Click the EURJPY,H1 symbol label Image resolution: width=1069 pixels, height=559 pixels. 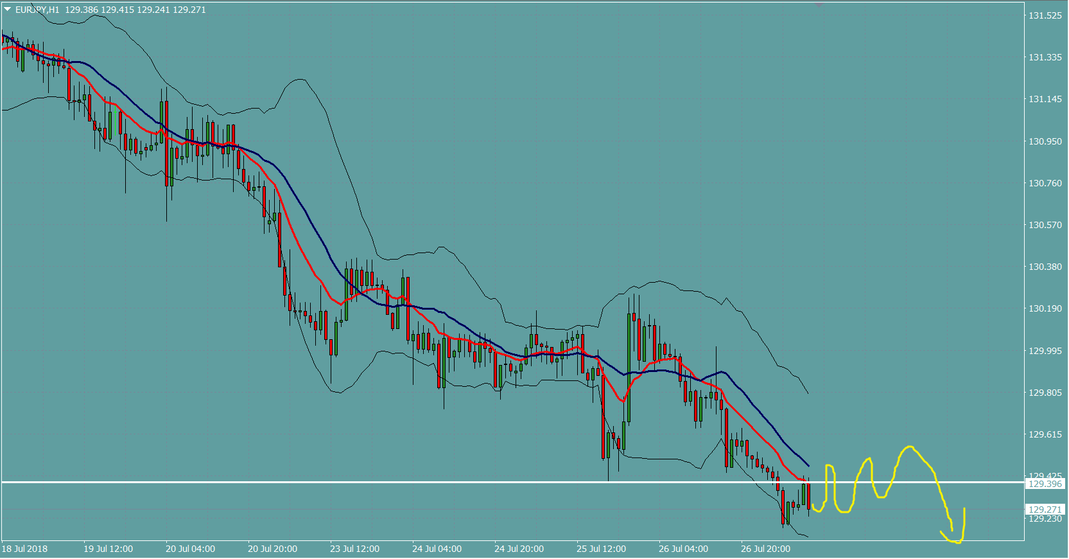coord(37,10)
